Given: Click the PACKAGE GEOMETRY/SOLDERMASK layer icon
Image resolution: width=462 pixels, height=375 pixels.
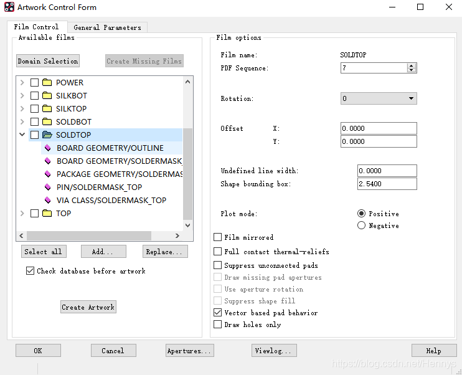Looking at the screenshot, I should pyautogui.click(x=47, y=174).
